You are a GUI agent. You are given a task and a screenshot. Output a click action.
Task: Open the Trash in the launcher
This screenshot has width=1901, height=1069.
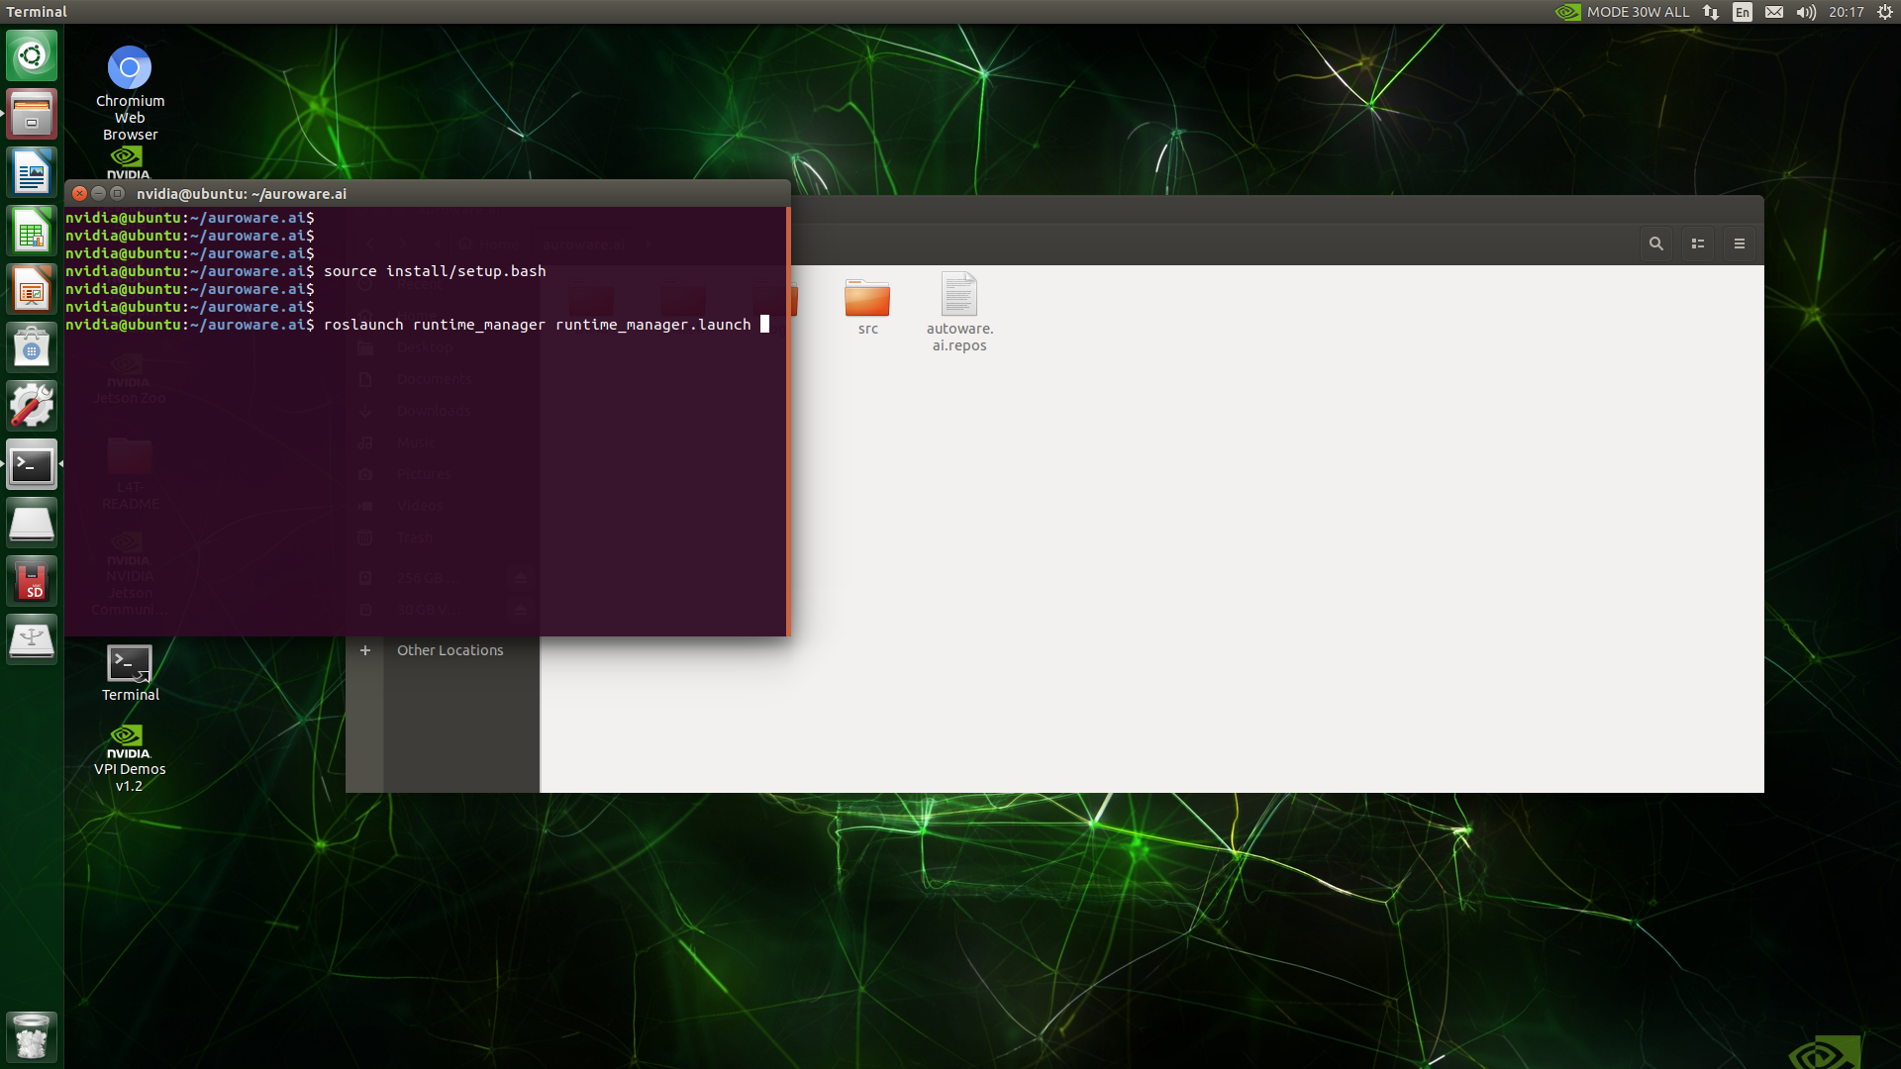click(x=32, y=1036)
